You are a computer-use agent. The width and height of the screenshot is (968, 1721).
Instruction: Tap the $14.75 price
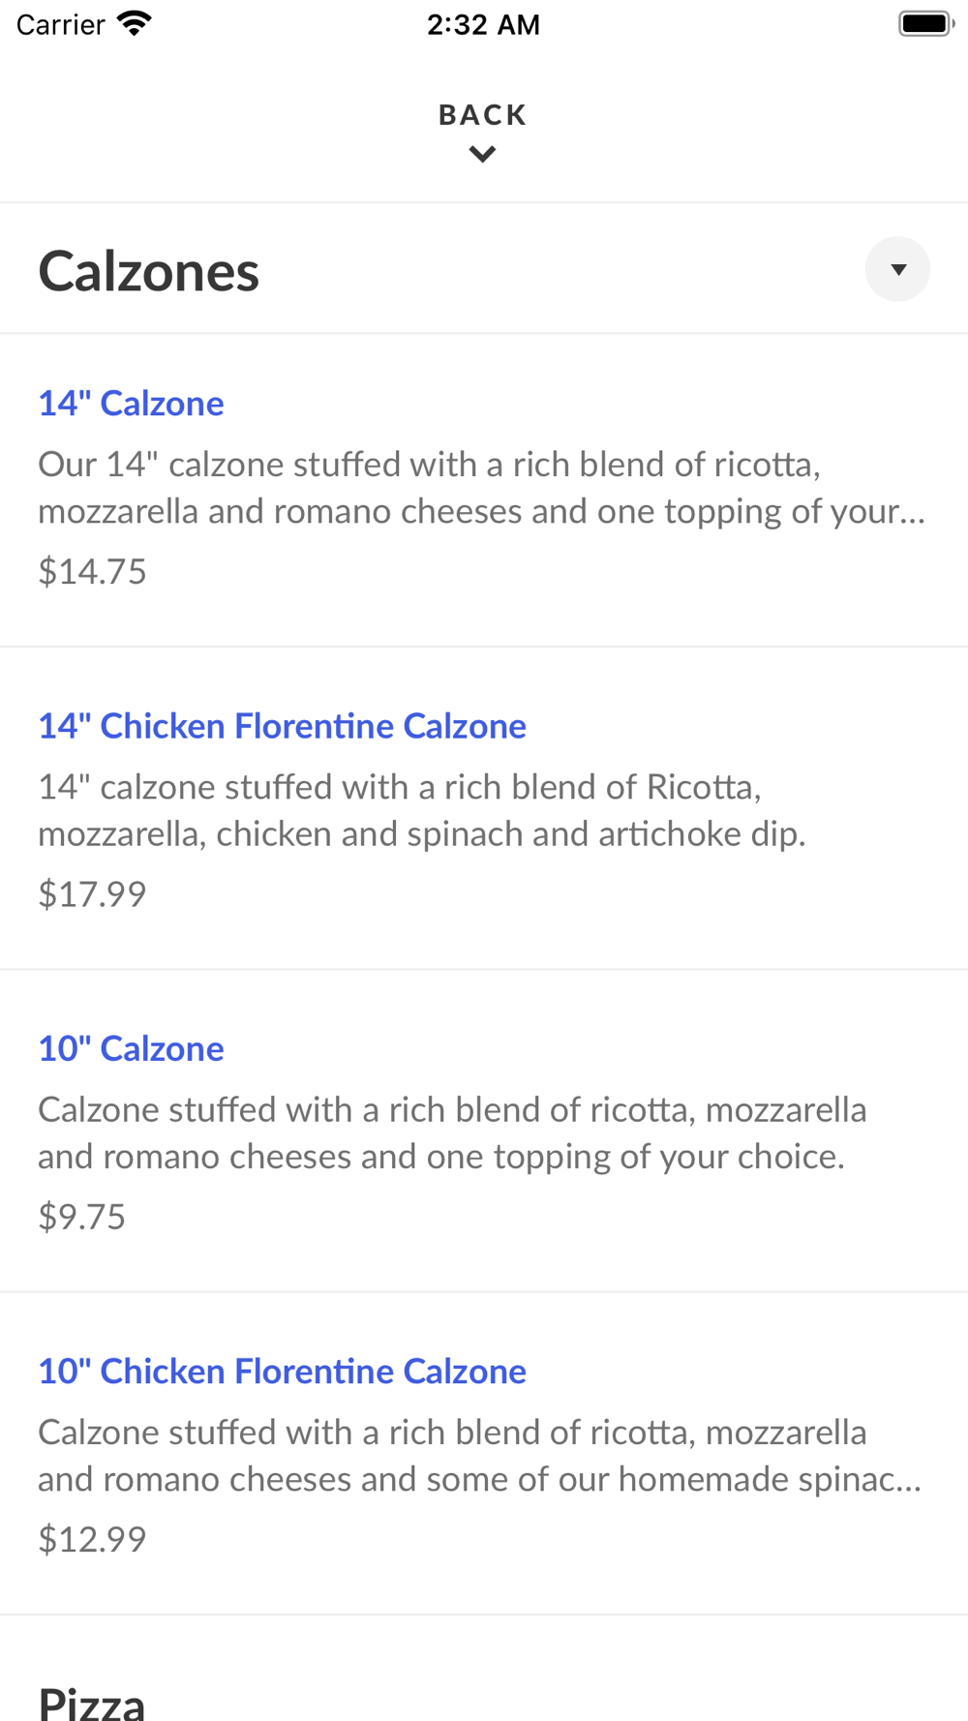[92, 571]
